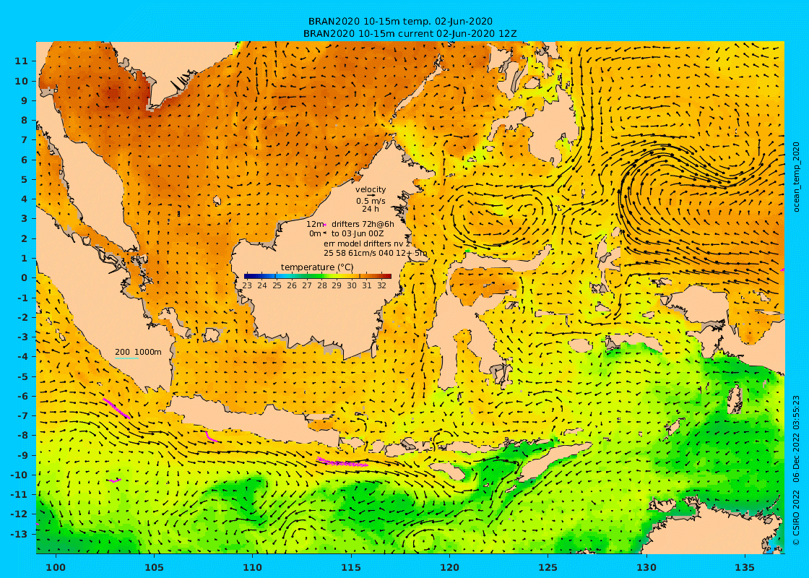809x578 pixels.
Task: Click the latitude axis label '-2'
Action: 22,317
